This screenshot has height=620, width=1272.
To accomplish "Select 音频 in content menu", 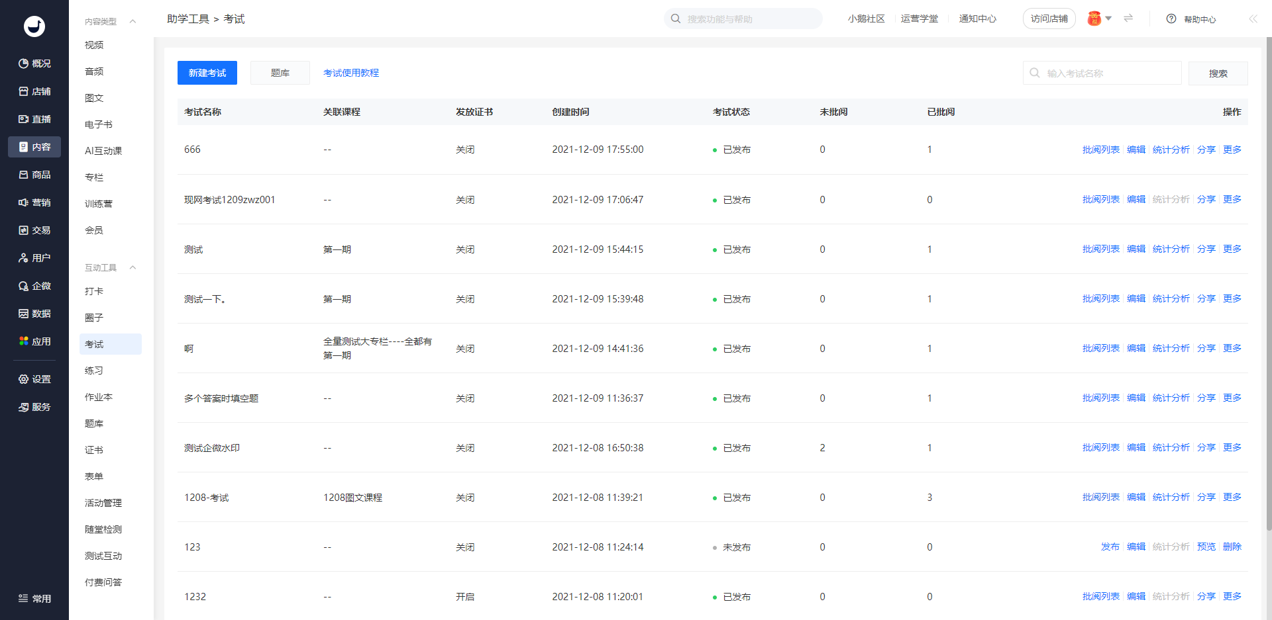I will 94,71.
